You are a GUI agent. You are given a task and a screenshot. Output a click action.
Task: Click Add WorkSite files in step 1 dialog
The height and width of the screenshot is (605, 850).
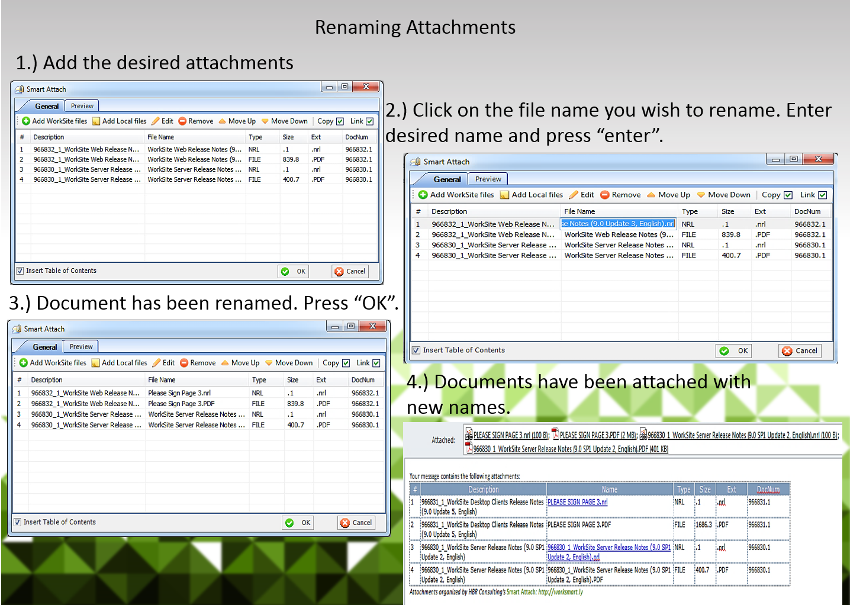[54, 121]
